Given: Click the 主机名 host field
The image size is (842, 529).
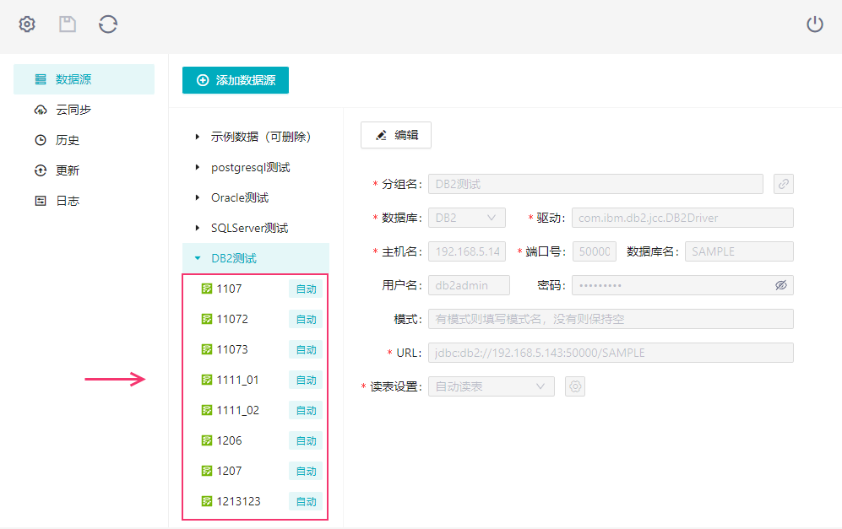Looking at the screenshot, I should click(x=467, y=251).
